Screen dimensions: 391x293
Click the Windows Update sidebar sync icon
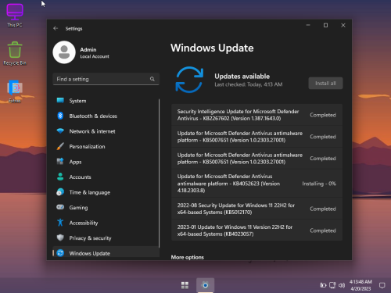tap(60, 253)
